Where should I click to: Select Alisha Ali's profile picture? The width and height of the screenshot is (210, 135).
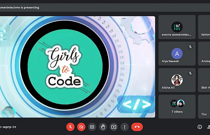click(x=177, y=80)
